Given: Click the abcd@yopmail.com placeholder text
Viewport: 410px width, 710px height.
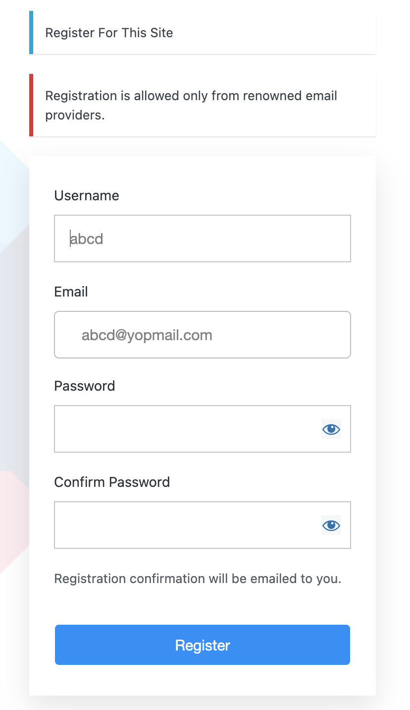Looking at the screenshot, I should 147,335.
